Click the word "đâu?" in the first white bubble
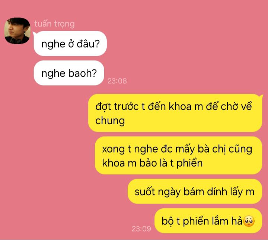This screenshot has width=268, height=240. [88, 44]
